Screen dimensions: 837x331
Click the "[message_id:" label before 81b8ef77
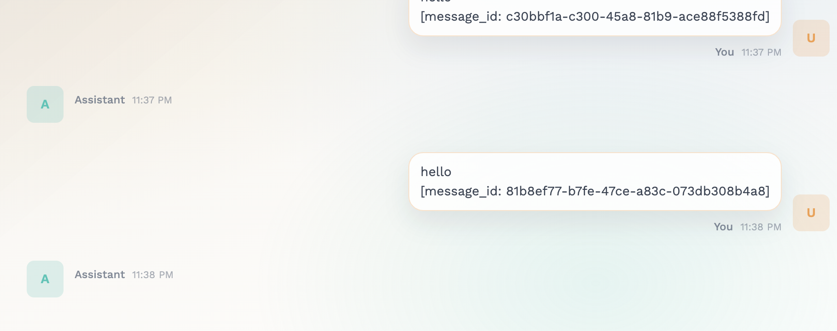[x=460, y=191]
